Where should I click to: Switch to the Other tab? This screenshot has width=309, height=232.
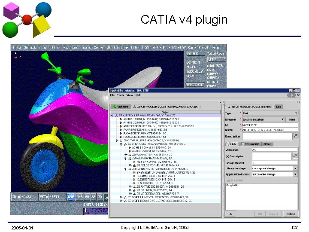click(267, 144)
